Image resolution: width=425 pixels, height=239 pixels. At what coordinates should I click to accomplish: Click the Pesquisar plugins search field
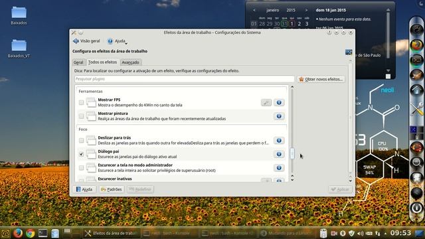(185, 79)
